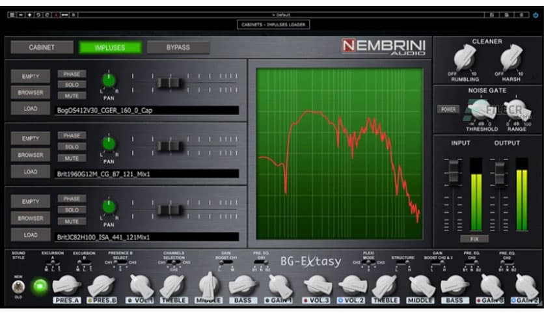Select the IMPLUSES tab

[110, 48]
